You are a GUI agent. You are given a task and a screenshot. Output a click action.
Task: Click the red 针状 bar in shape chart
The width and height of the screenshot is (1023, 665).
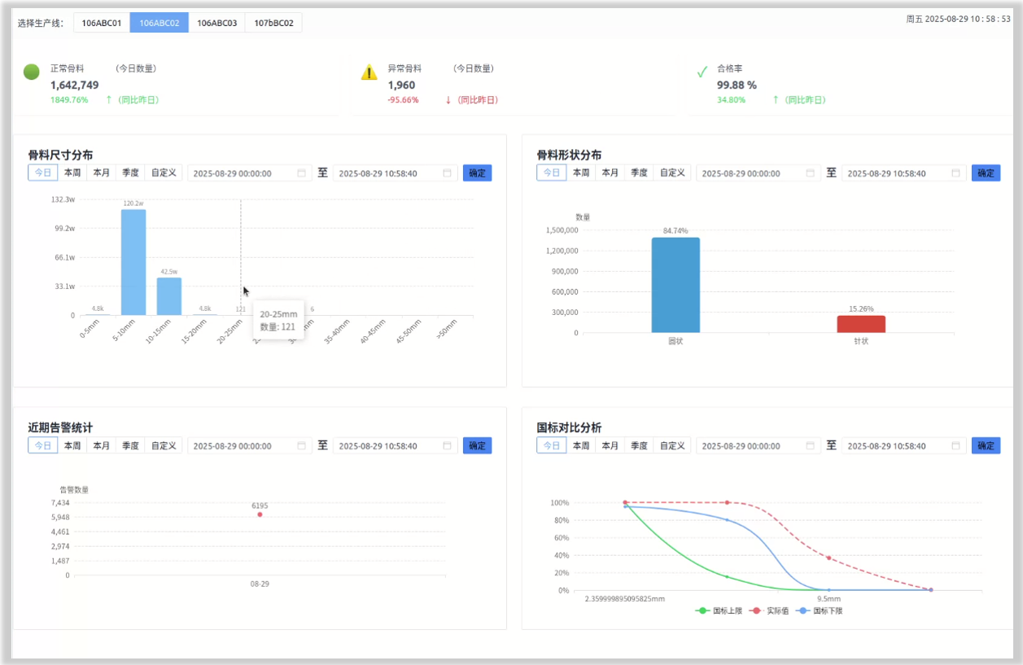click(x=861, y=324)
